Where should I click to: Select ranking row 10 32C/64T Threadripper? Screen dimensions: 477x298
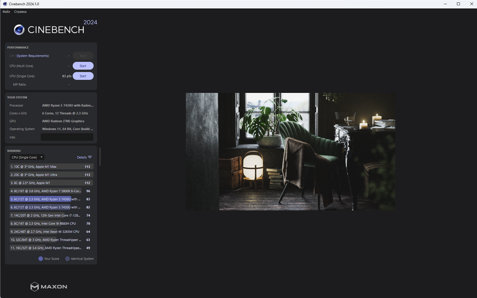(52, 240)
